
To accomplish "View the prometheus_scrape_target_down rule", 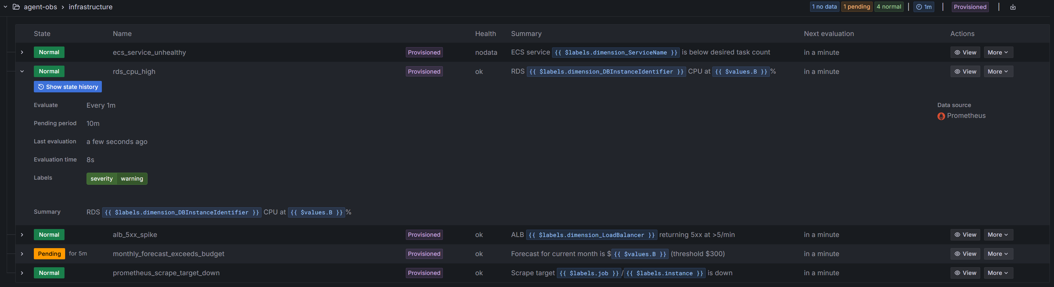I will (965, 273).
